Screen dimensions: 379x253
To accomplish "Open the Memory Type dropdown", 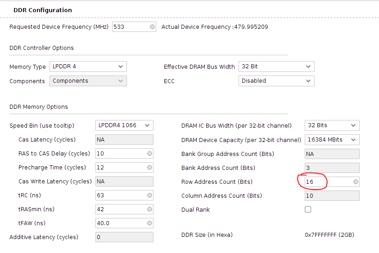I will tap(88, 67).
